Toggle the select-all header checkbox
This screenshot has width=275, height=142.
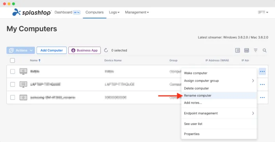[x=13, y=60]
